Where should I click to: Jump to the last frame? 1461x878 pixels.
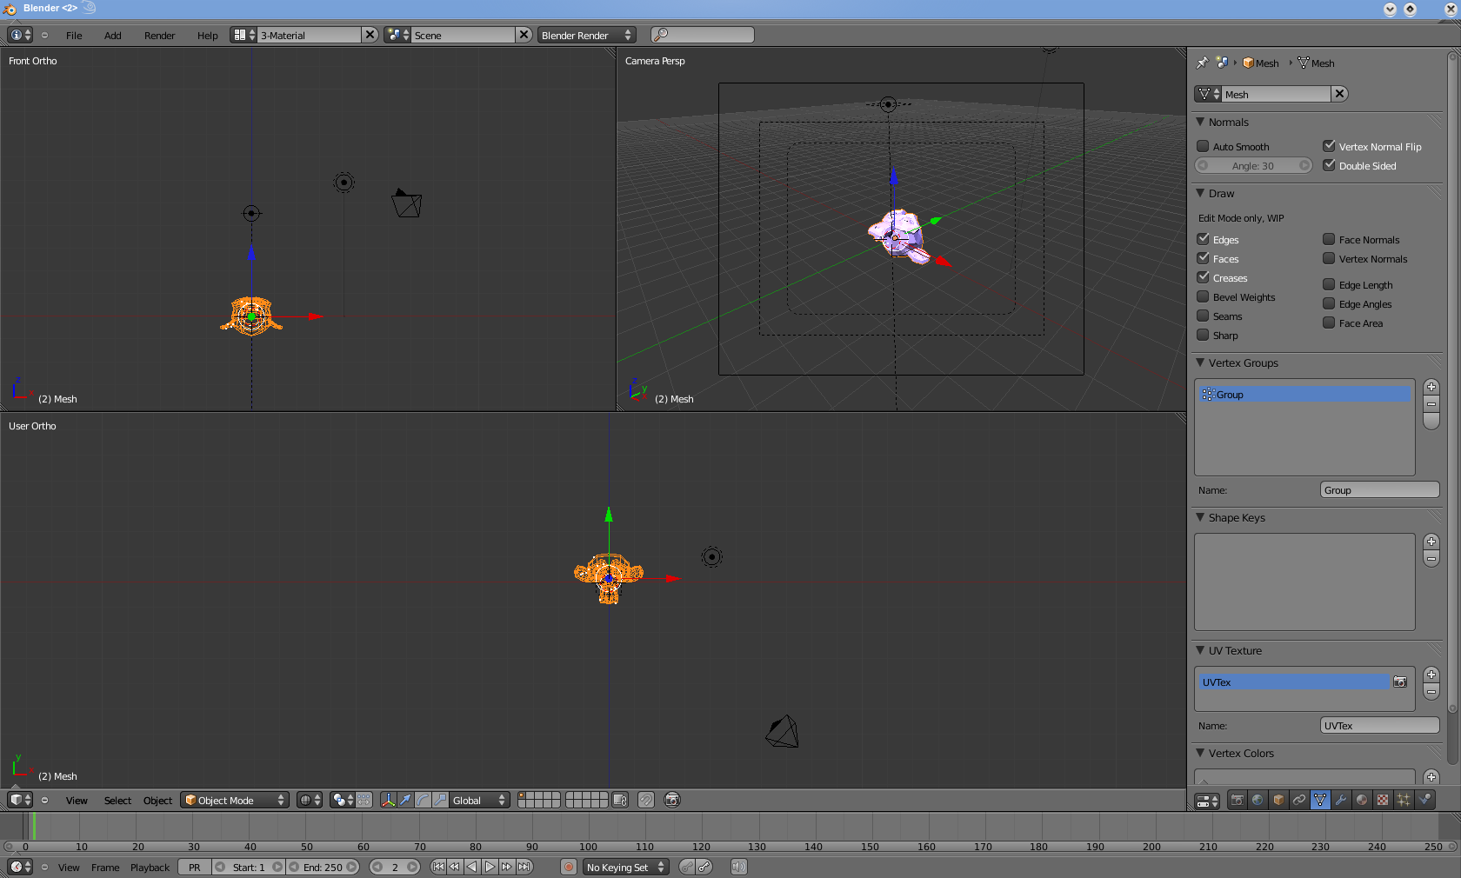pos(524,867)
